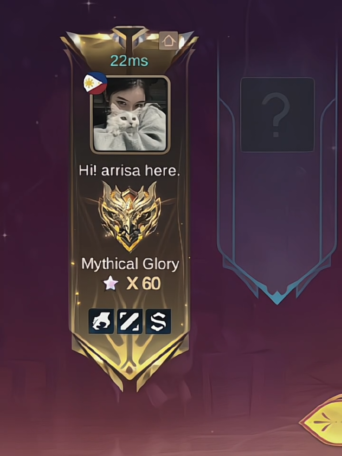This screenshot has height=456, width=342.
Task: Select the claw Jungle role icon
Action: click(101, 321)
